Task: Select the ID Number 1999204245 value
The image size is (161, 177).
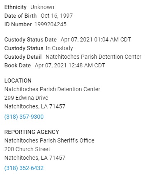Action: [x=51, y=24]
